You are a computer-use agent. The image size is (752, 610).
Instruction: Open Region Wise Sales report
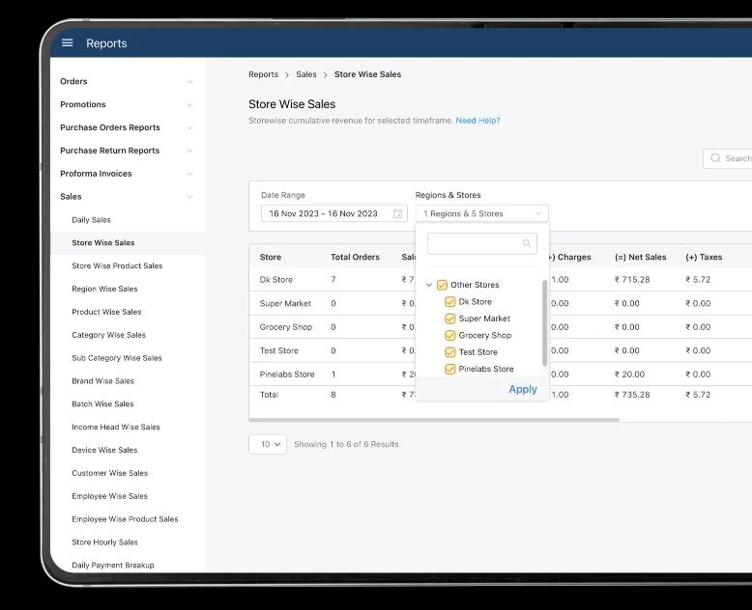104,289
